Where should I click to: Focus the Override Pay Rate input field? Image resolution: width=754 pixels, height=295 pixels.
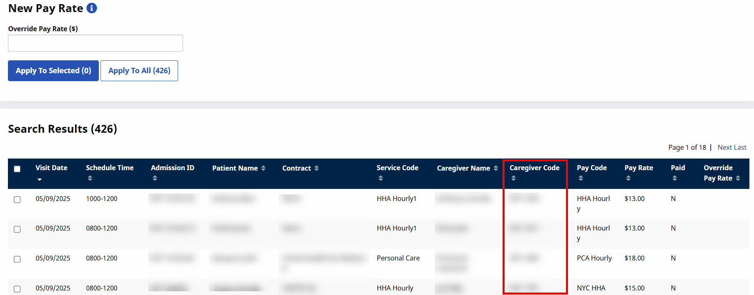tap(96, 43)
